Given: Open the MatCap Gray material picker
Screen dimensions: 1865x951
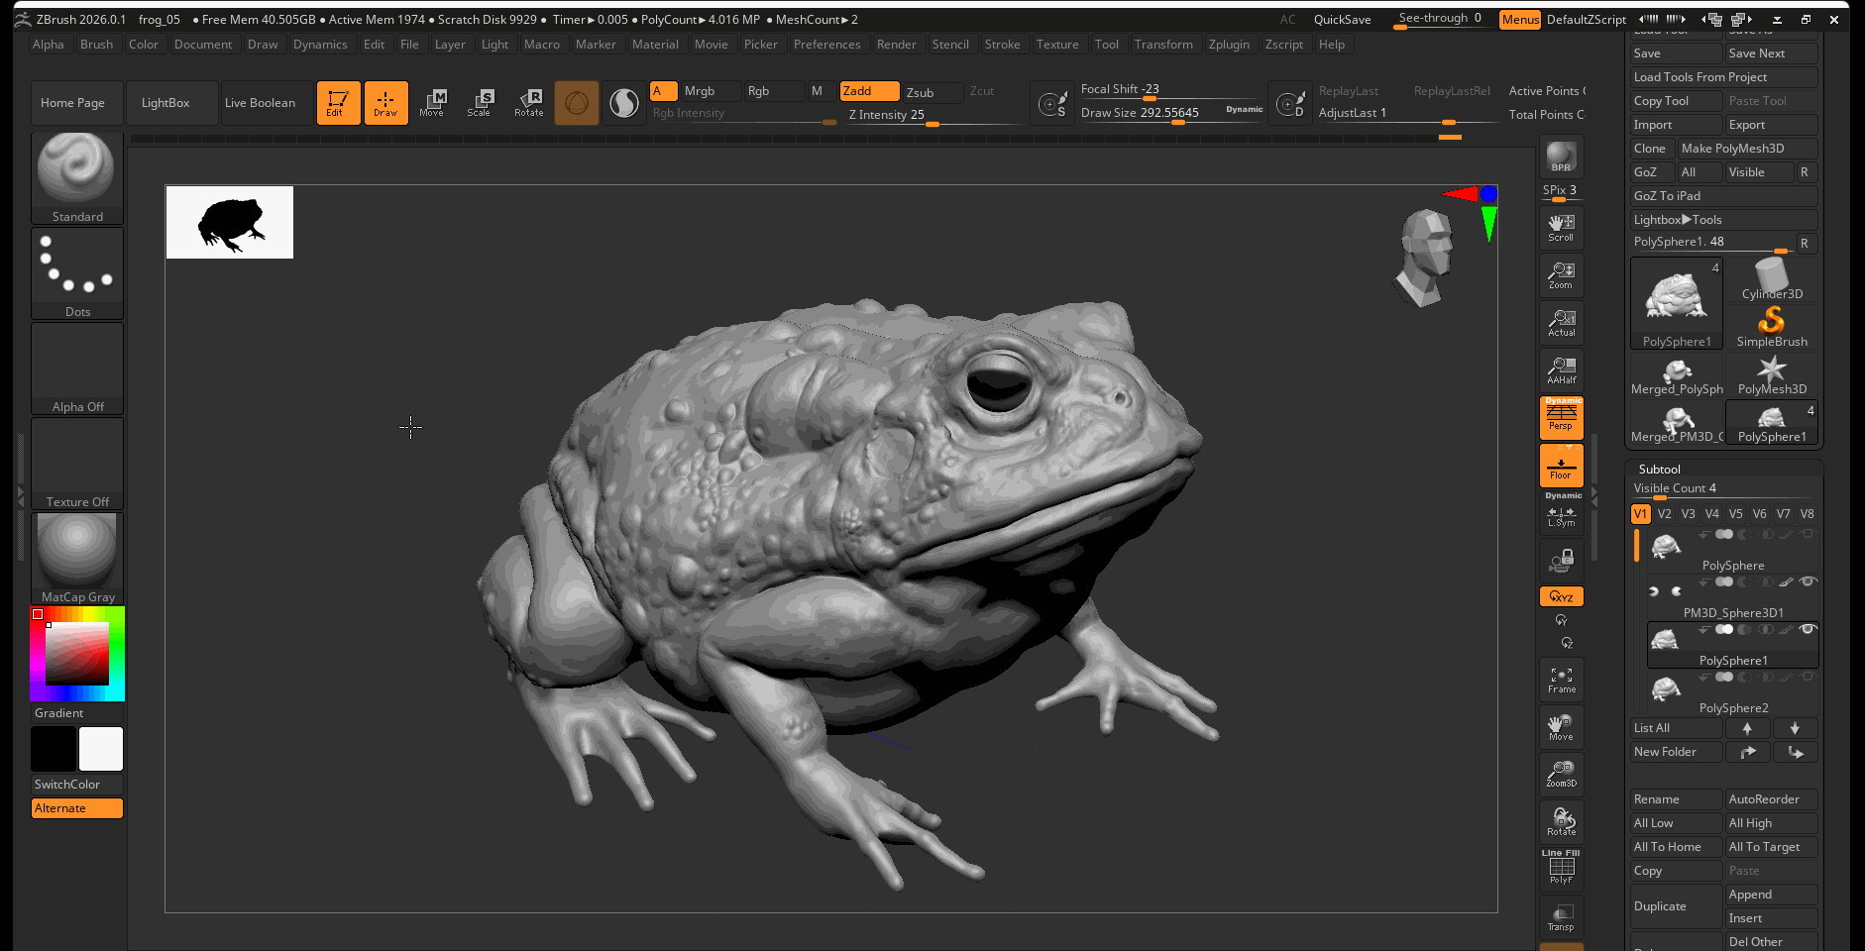Looking at the screenshot, I should click(77, 557).
